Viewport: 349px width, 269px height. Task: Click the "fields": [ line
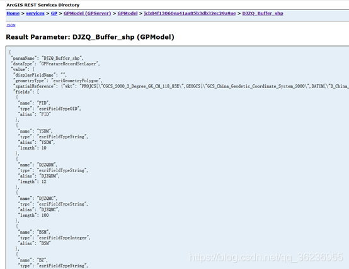pyautogui.click(x=26, y=92)
